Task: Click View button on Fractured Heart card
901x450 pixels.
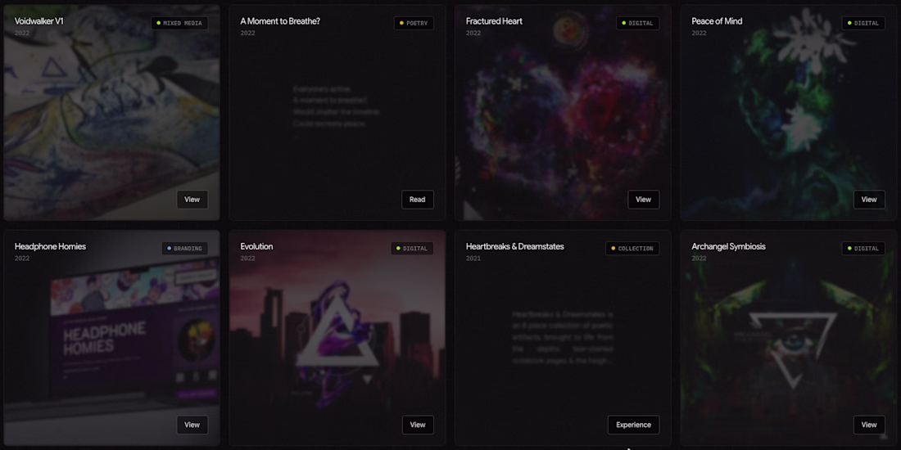Action: (x=643, y=200)
